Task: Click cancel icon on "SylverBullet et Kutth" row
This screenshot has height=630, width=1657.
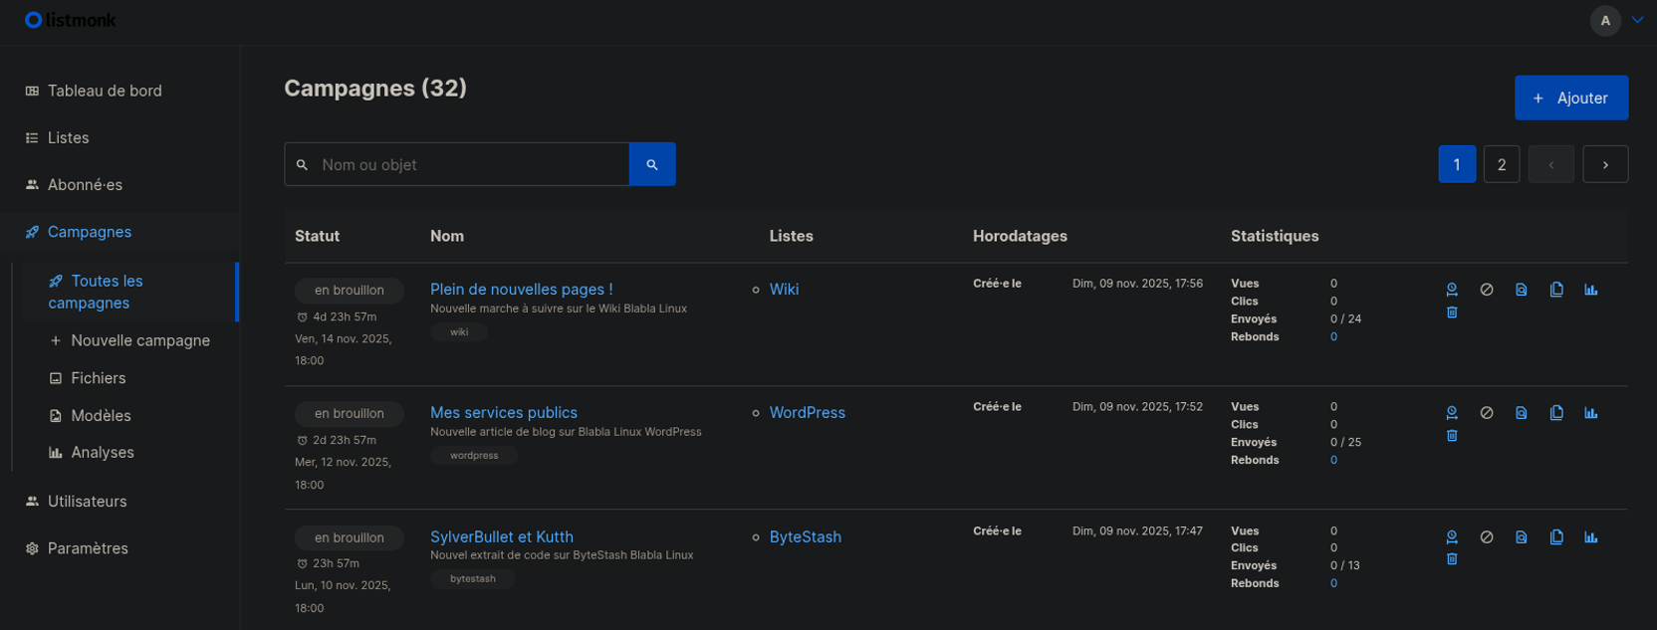Action: pos(1487,537)
